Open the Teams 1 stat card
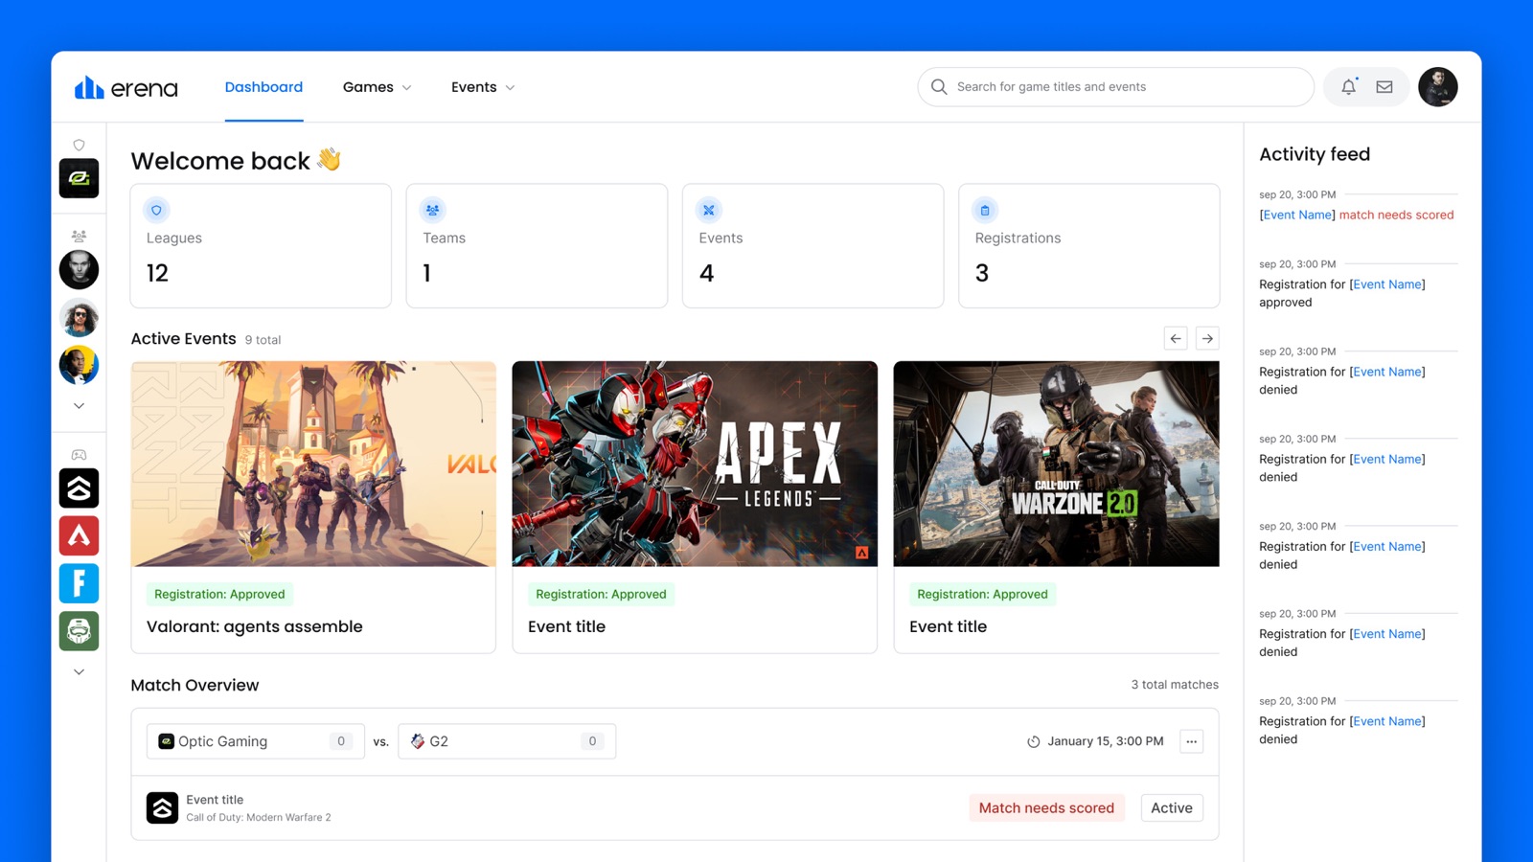The height and width of the screenshot is (862, 1533). (537, 246)
